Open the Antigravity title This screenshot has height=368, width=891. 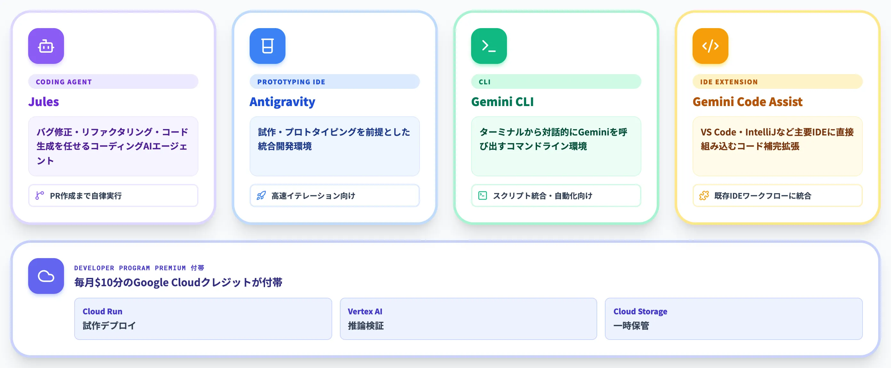click(282, 102)
